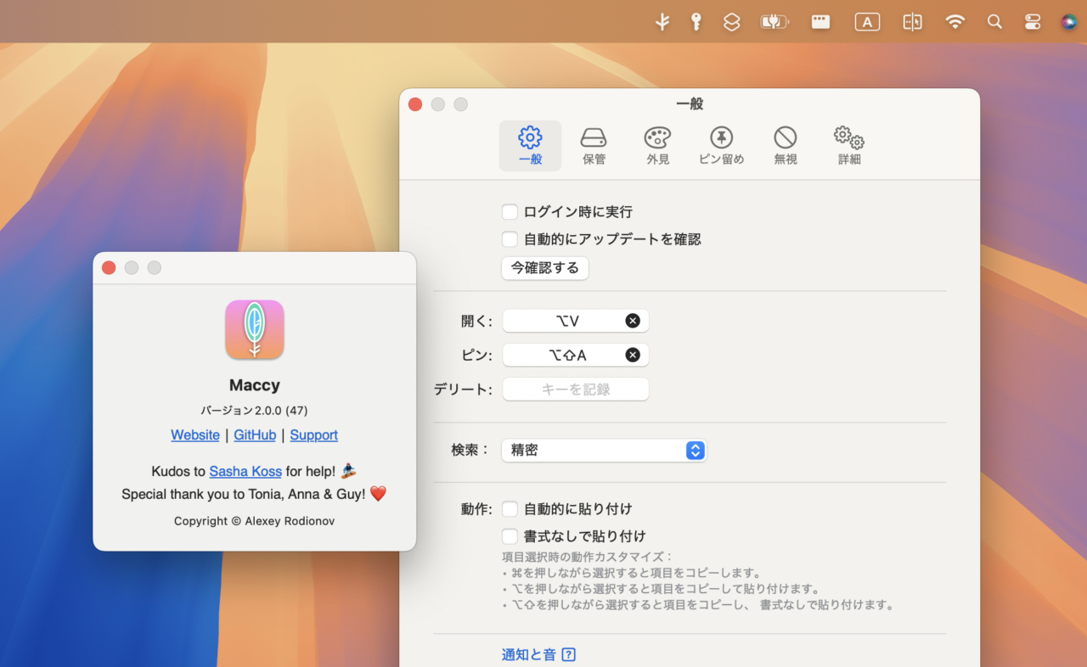This screenshot has width=1087, height=667.
Task: Click the ⌥⇧ paste-without-formatting hint line
Action: 698,605
